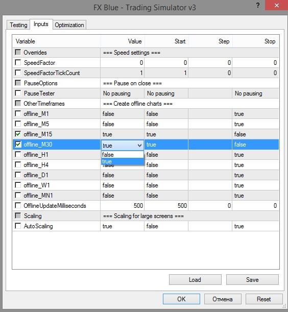Viewport: 288px width, 312px height.
Task: Enable the AutoScaling checkbox
Action: tap(18, 226)
